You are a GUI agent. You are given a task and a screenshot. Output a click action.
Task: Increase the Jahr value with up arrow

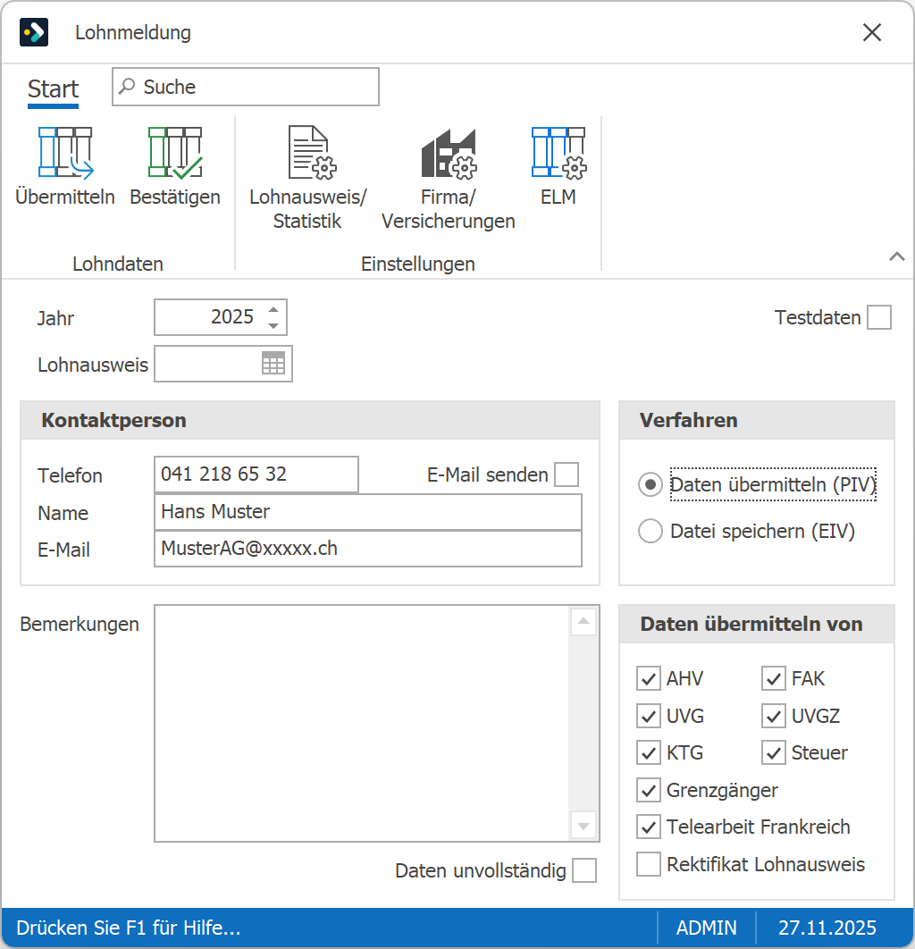(273, 309)
